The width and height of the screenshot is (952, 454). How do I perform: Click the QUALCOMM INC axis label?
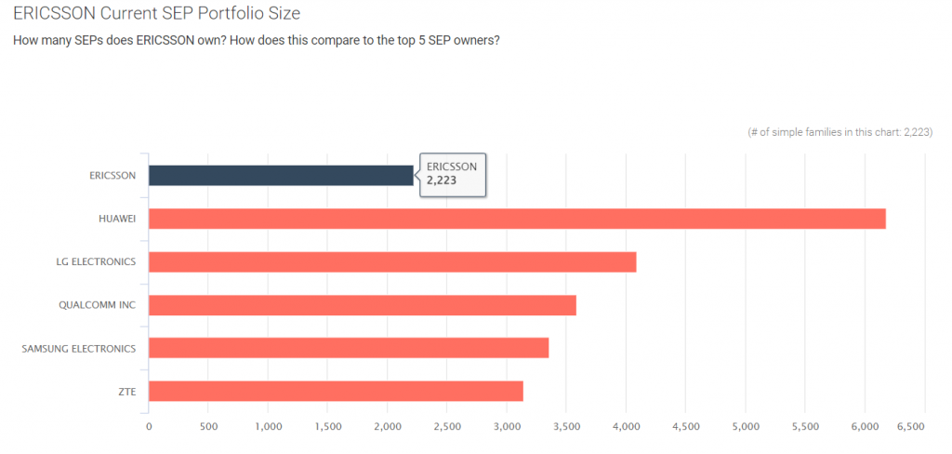98,305
